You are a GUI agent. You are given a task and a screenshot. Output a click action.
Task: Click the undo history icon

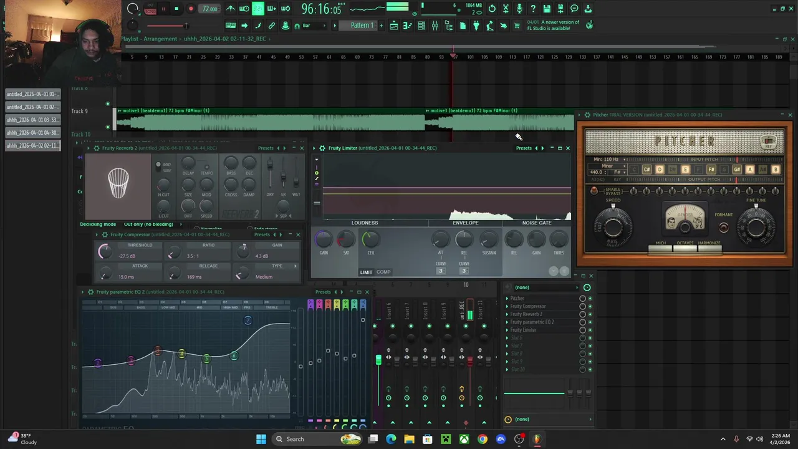[x=492, y=9]
